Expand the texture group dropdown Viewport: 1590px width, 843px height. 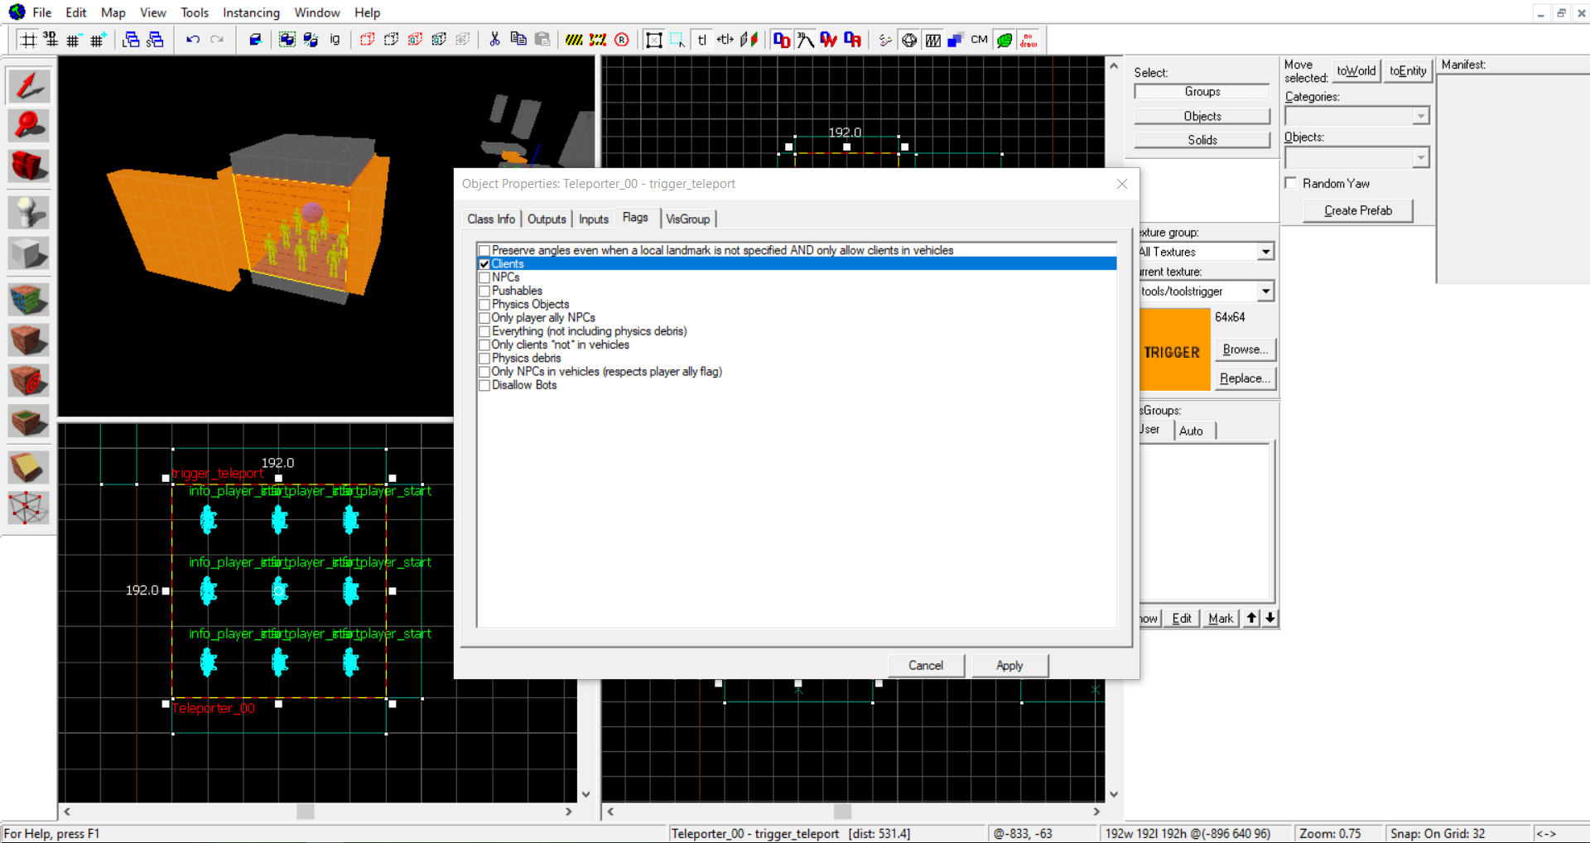(1265, 252)
